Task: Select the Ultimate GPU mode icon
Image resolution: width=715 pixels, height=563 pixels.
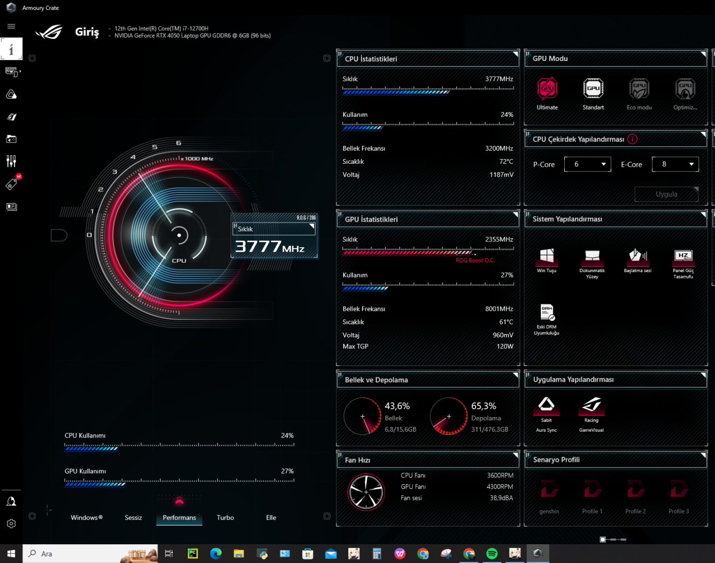Action: (x=547, y=89)
